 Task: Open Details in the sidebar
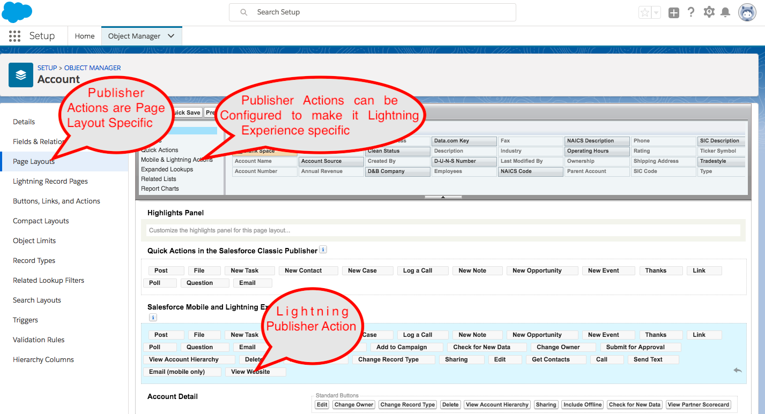(x=24, y=122)
